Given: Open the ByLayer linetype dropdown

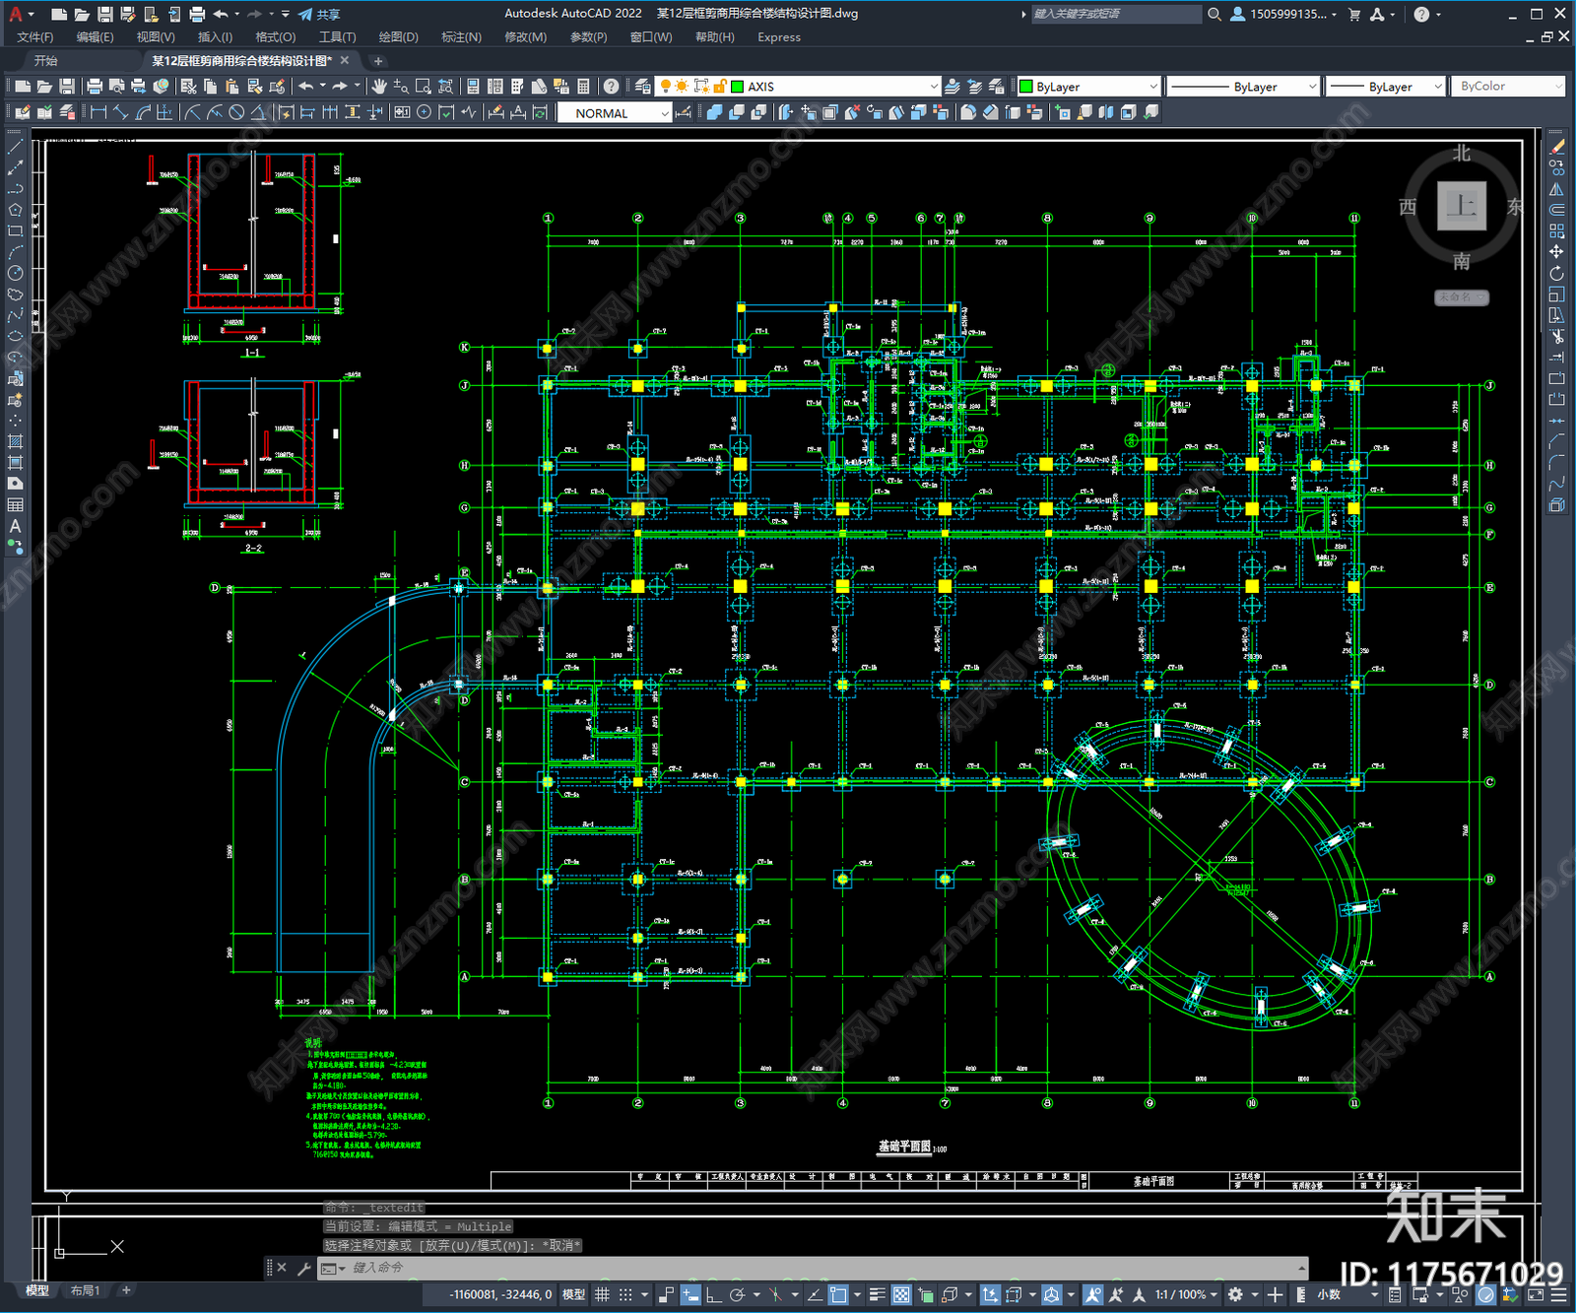Looking at the screenshot, I should [x=1312, y=87].
